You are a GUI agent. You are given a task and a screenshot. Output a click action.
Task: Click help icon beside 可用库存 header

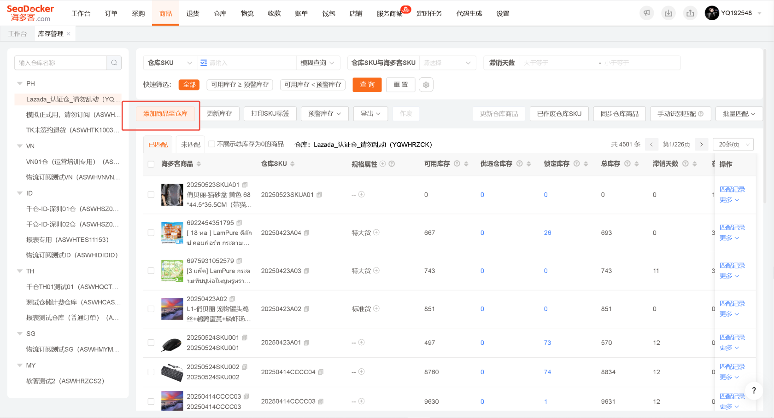pos(457,163)
